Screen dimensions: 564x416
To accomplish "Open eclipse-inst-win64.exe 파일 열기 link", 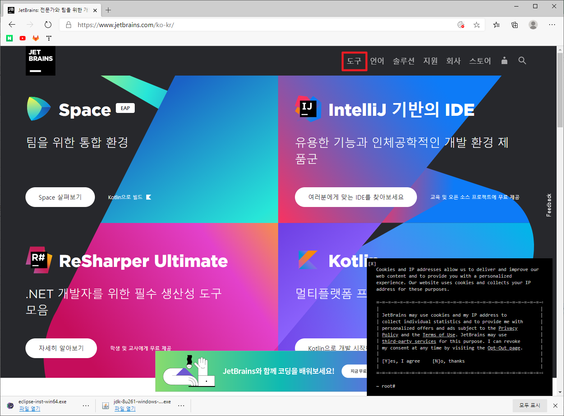I will (x=30, y=409).
